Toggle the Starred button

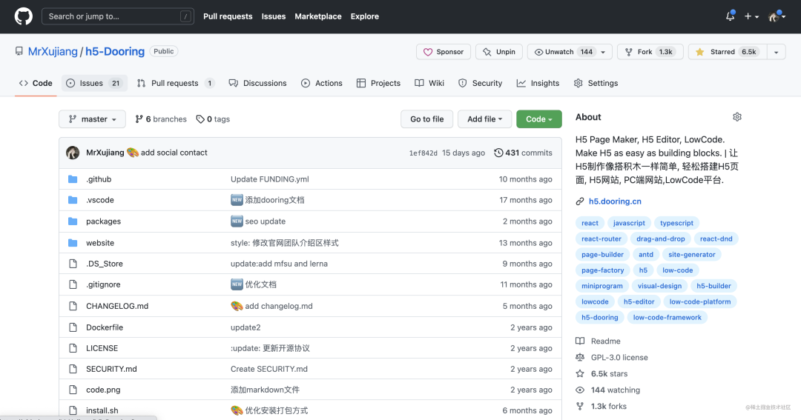[728, 52]
